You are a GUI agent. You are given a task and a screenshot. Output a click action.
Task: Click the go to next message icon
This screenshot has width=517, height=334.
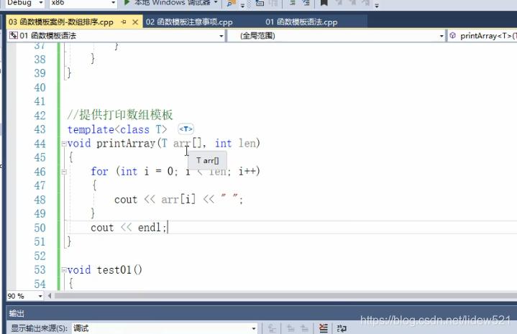click(x=304, y=328)
